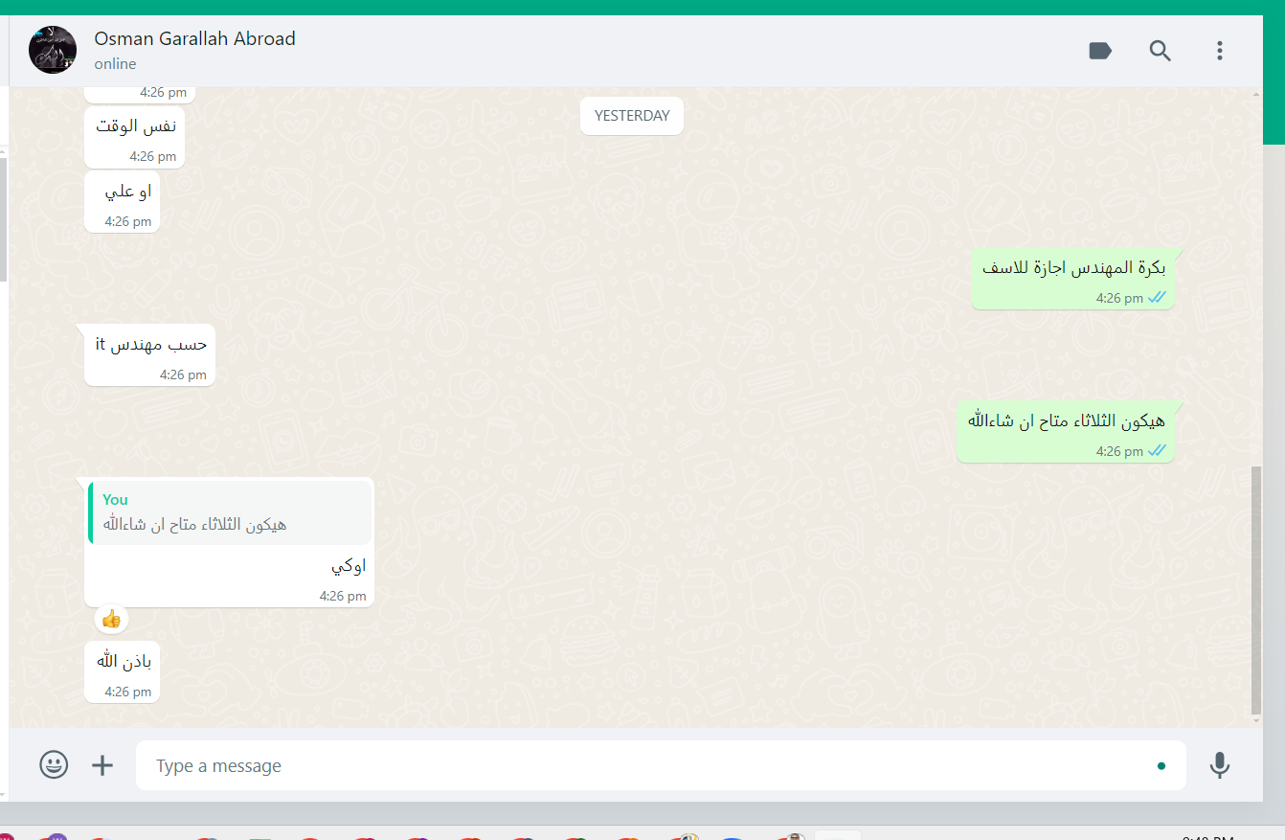The height and width of the screenshot is (840, 1285).
Task: Open attachments with the plus icon
Action: pos(102,764)
